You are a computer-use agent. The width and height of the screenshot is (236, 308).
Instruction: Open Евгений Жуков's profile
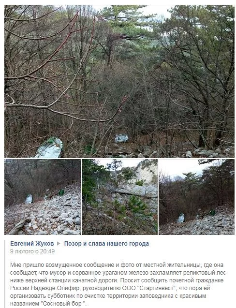coord(32,244)
